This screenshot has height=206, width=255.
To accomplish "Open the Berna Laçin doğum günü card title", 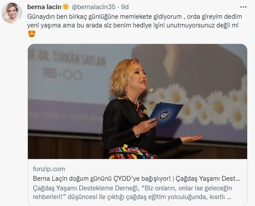I will 136,179.
